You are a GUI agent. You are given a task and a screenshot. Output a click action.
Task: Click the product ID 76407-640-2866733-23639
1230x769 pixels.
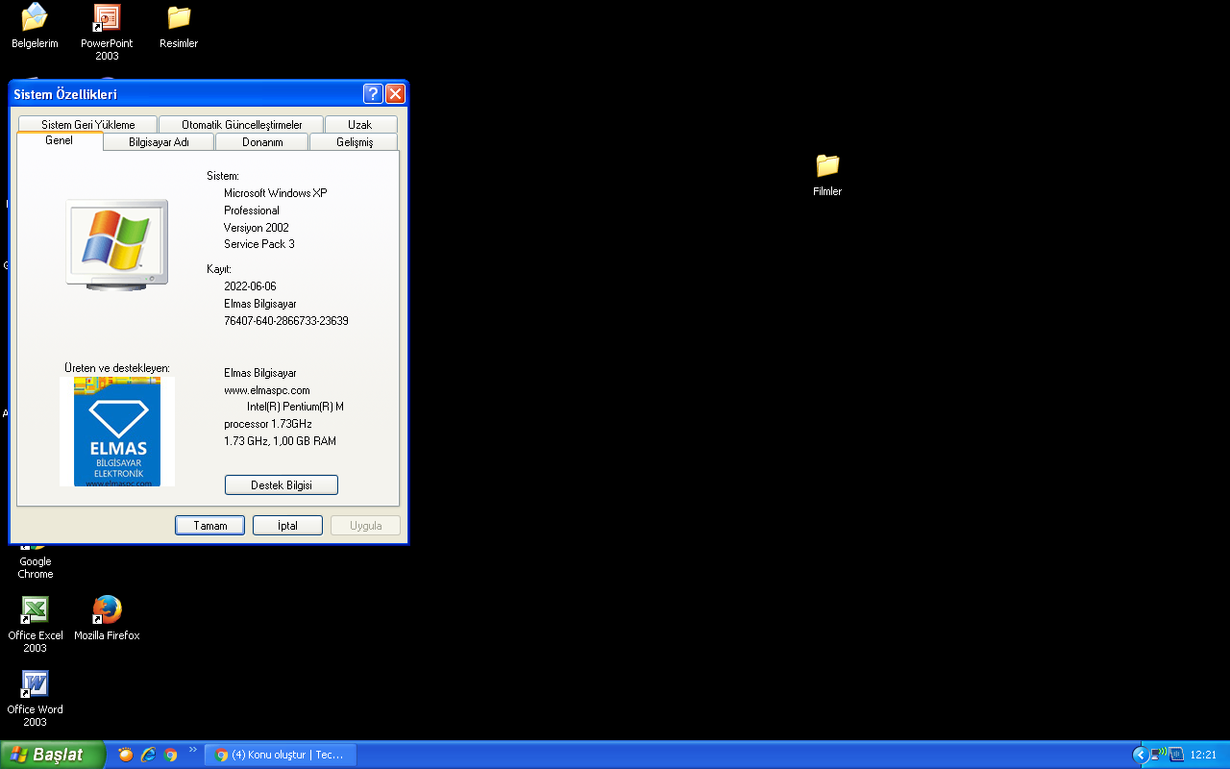pyautogui.click(x=286, y=321)
